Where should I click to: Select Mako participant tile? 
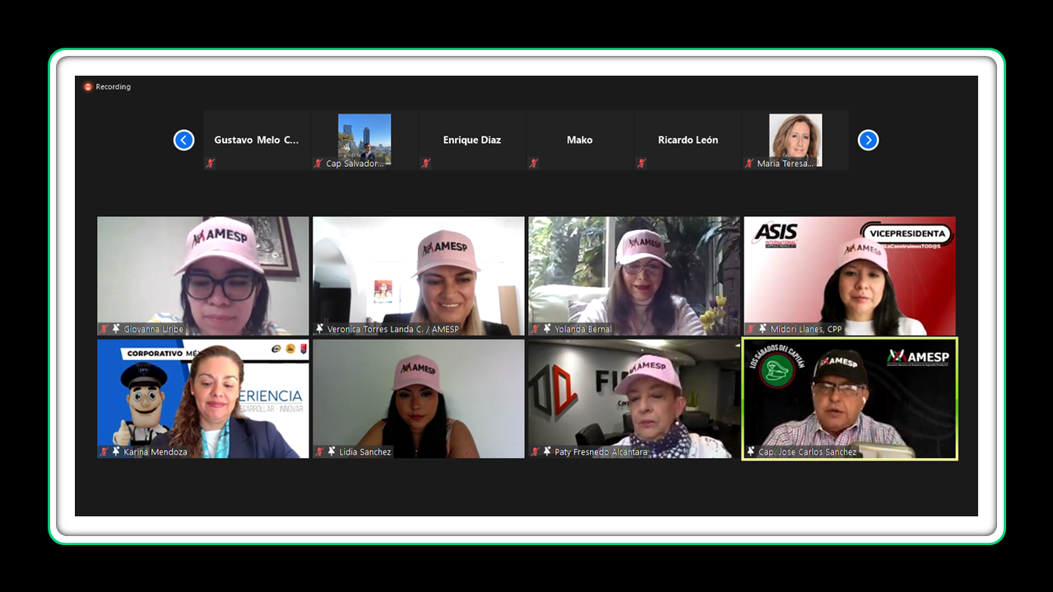pos(580,140)
